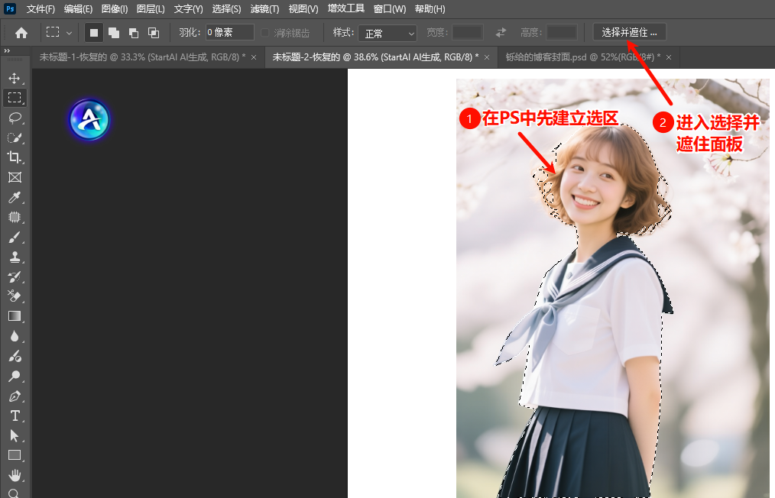
Task: Switch to 未标题-1-恢复的 document tab
Action: [141, 57]
